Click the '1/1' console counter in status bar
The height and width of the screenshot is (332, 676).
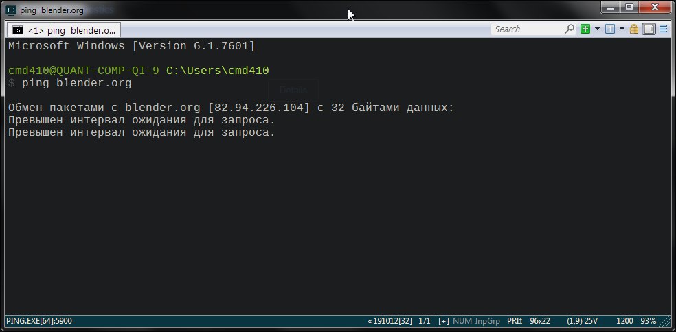click(425, 321)
